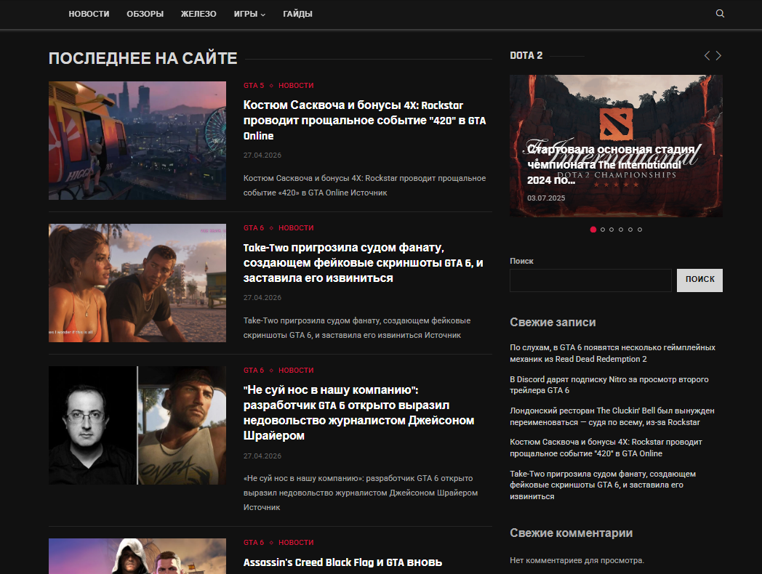Image resolution: width=762 pixels, height=574 pixels.
Task: Open recent post about Read Dead Redemption 2 mechanics
Action: pyautogui.click(x=612, y=353)
